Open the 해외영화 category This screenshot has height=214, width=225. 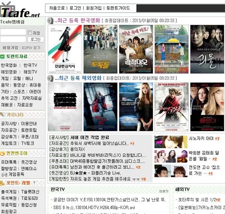click(x=9, y=72)
